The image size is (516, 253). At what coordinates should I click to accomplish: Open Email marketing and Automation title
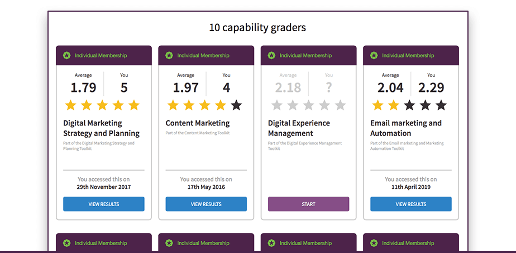[406, 128]
